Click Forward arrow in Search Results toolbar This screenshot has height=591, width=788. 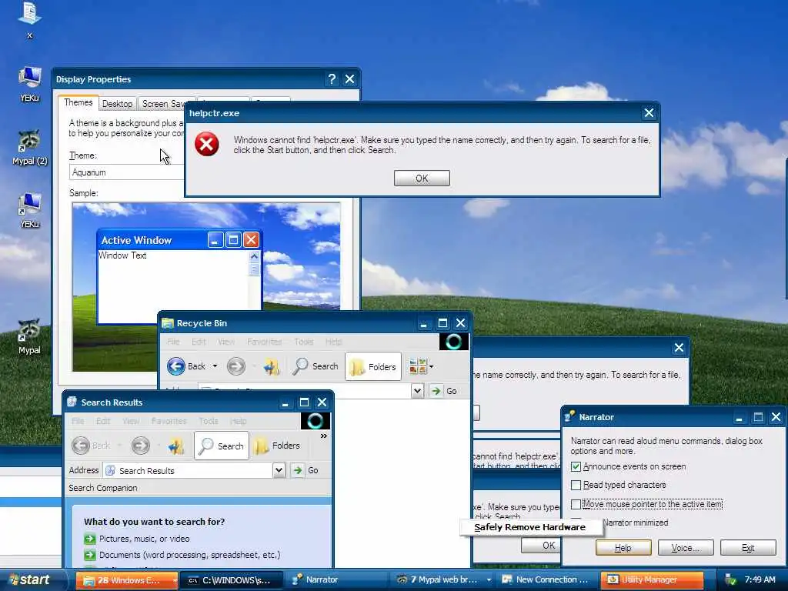point(140,446)
